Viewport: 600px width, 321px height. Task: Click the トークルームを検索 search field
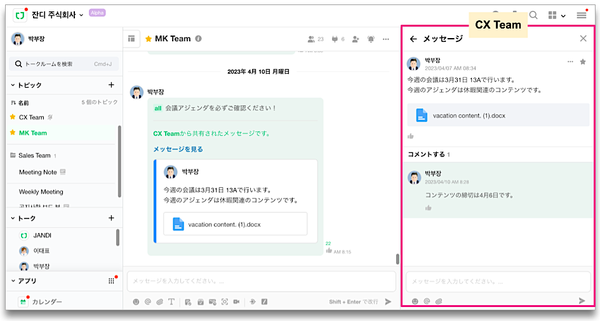(x=64, y=64)
